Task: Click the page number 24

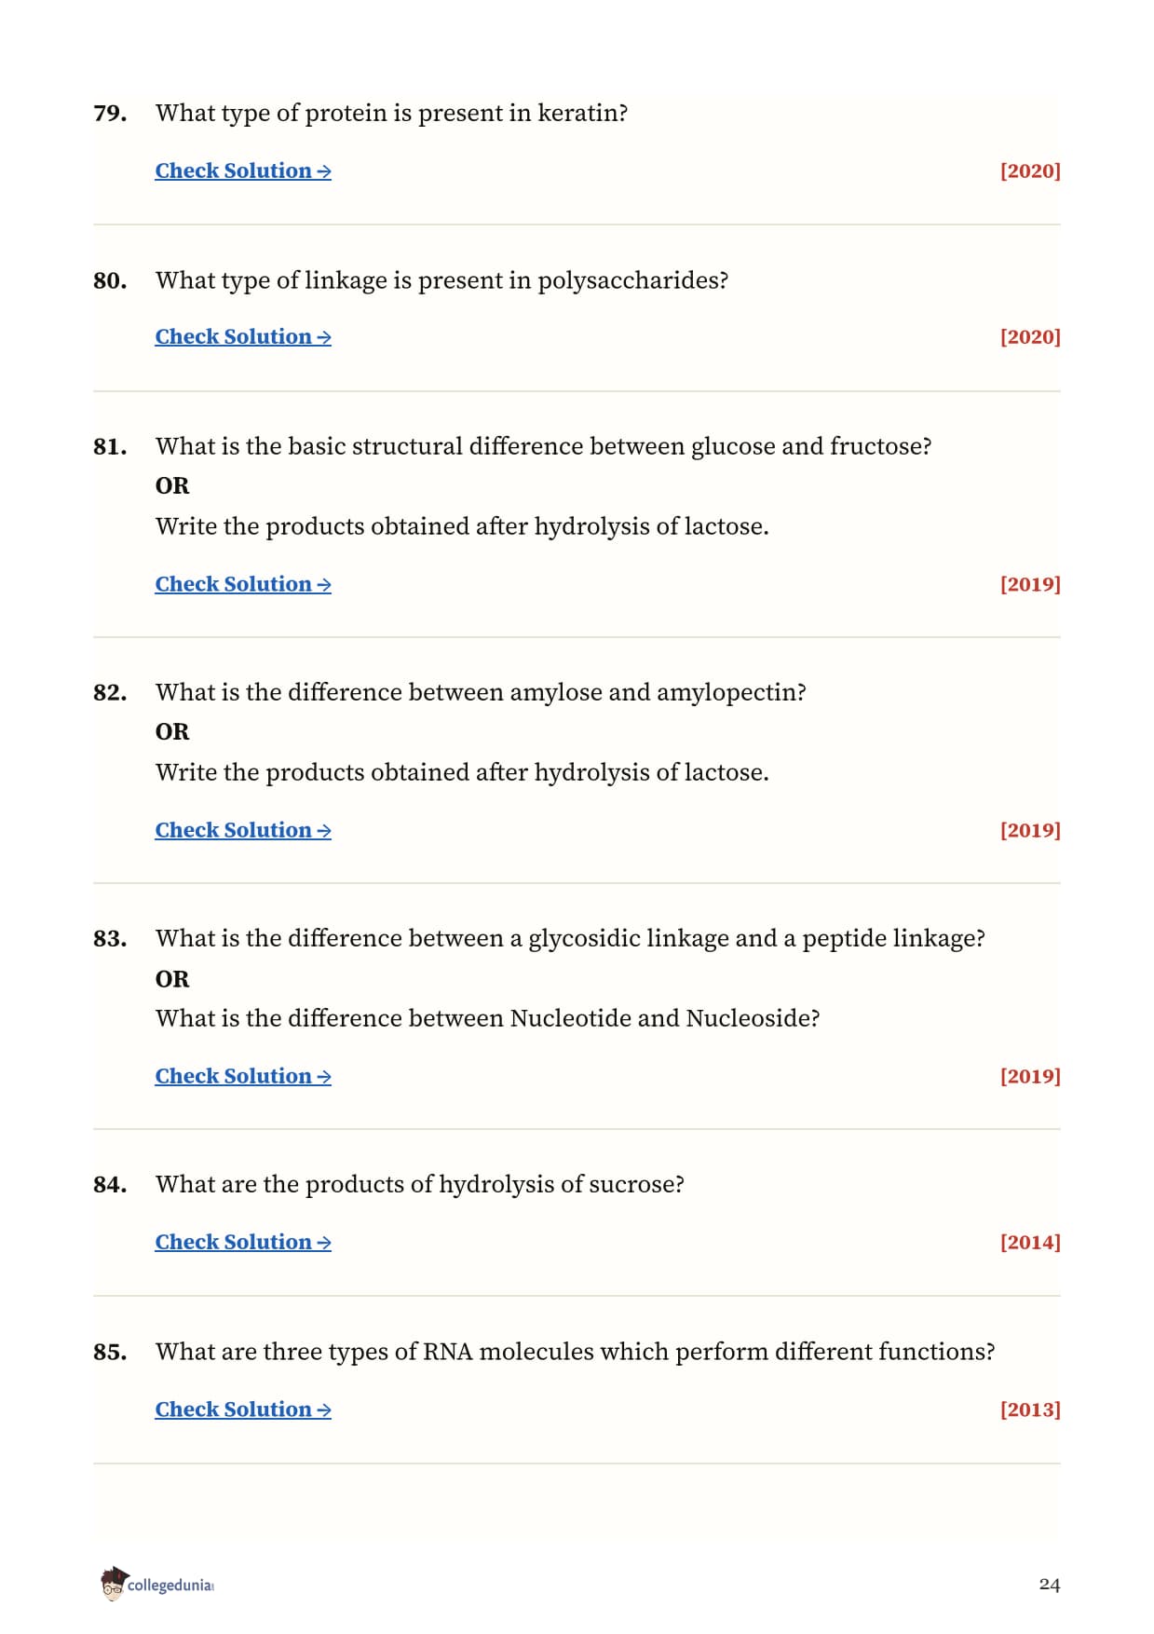Action: tap(1050, 1585)
